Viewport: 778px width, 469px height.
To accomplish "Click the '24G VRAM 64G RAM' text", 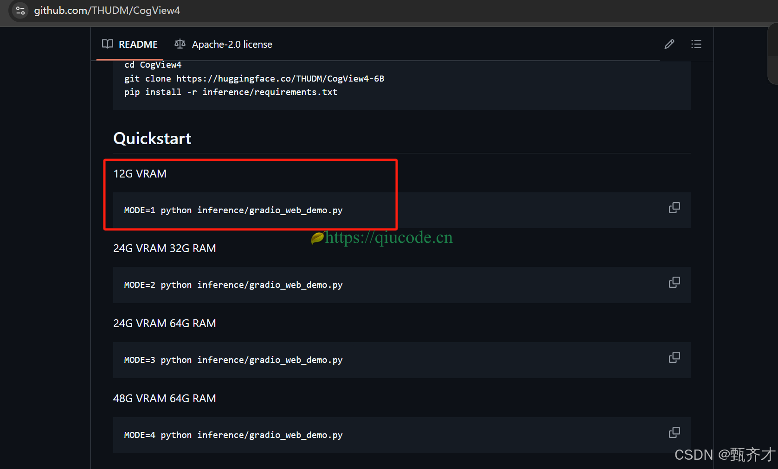I will 165,323.
